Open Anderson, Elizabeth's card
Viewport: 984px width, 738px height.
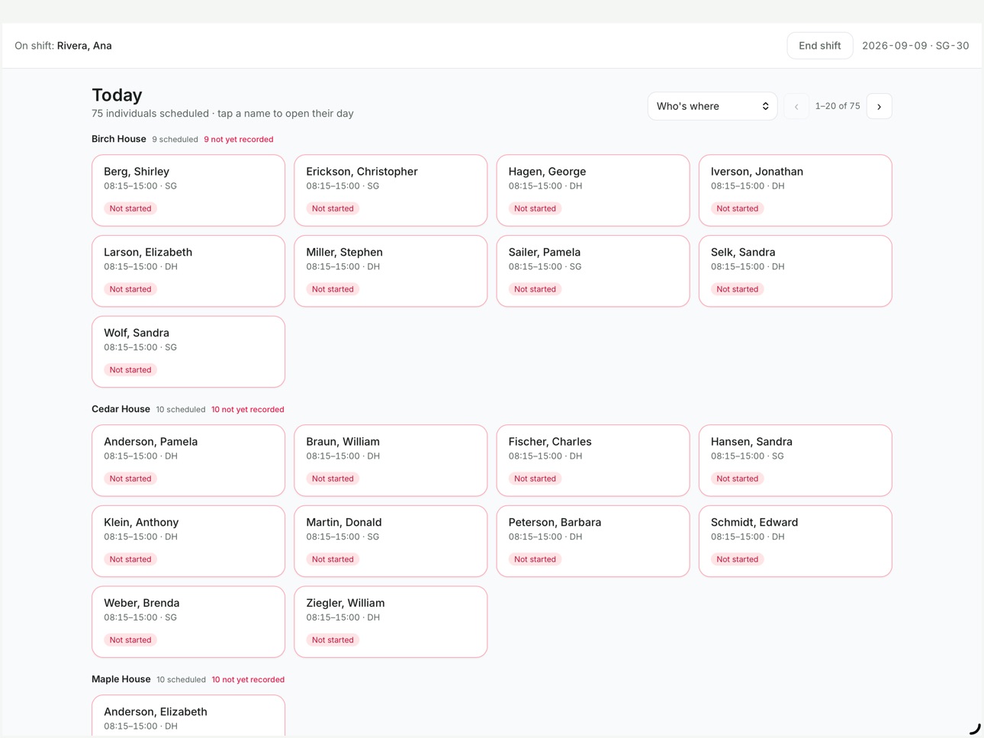[x=188, y=717]
